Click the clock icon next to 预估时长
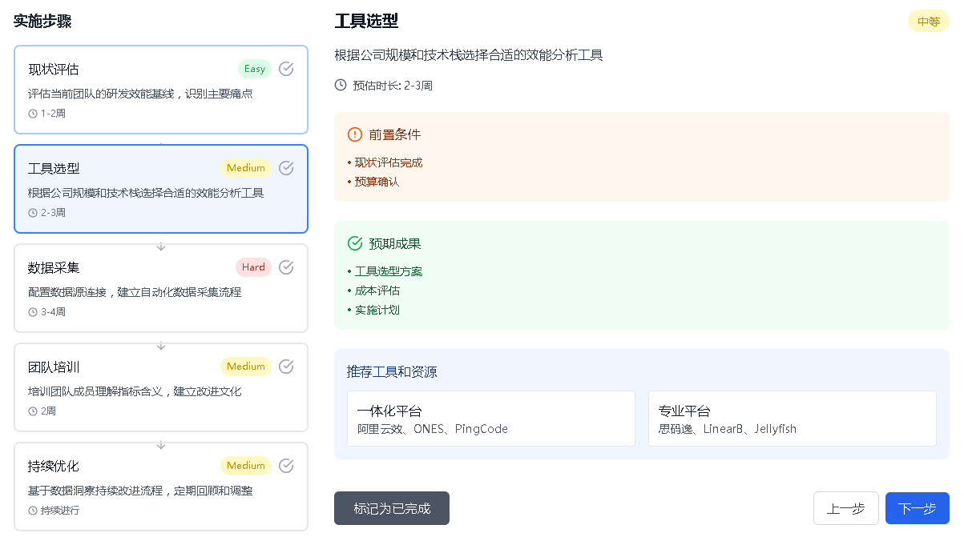964x537 pixels. [341, 85]
